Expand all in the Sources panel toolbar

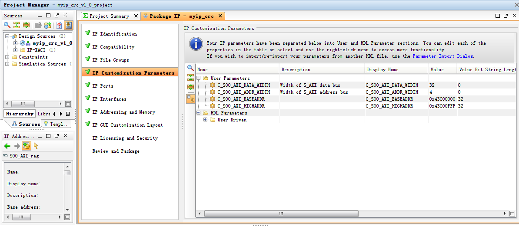click(27, 25)
